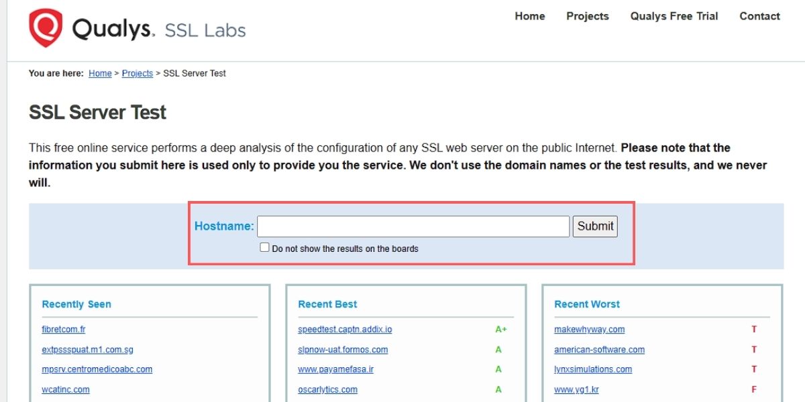The width and height of the screenshot is (805, 402).
Task: Open american-software.com link
Action: point(600,350)
